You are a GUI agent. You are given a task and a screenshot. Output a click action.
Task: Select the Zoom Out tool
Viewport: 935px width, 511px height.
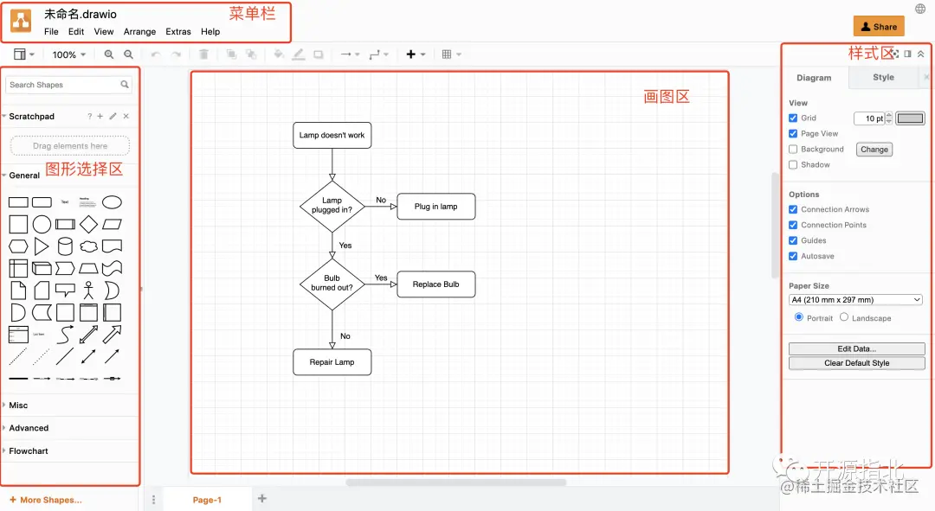coord(130,54)
